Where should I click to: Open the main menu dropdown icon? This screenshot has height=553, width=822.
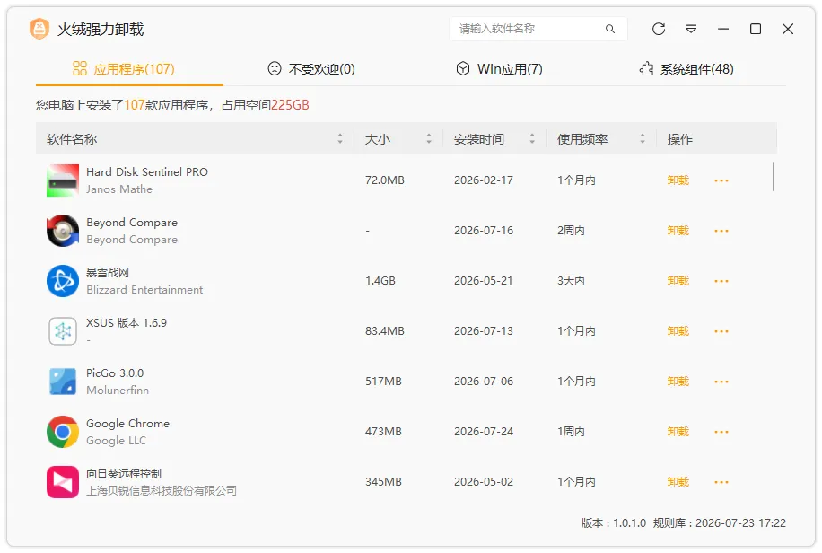click(x=691, y=29)
